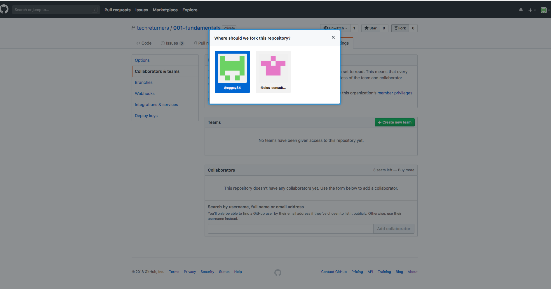This screenshot has height=289, width=551.
Task: Open Marketplace in top navigation
Action: point(165,10)
